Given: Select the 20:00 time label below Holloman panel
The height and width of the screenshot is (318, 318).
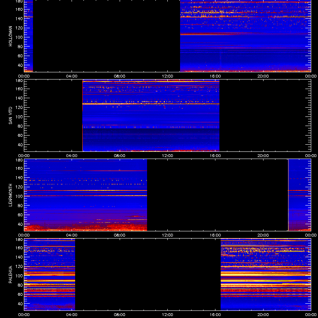Looking at the screenshot, I should (263, 76).
